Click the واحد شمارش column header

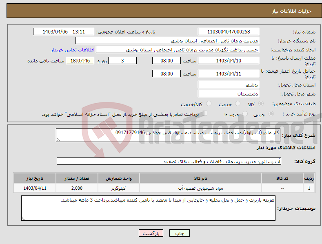point(119,178)
